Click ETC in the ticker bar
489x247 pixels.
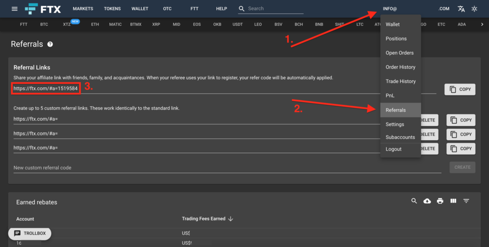coord(441,24)
